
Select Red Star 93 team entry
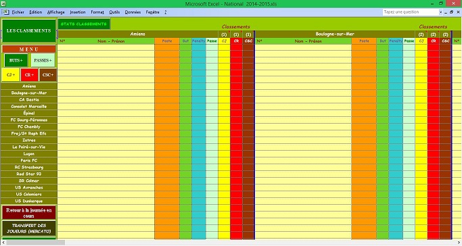[29, 174]
